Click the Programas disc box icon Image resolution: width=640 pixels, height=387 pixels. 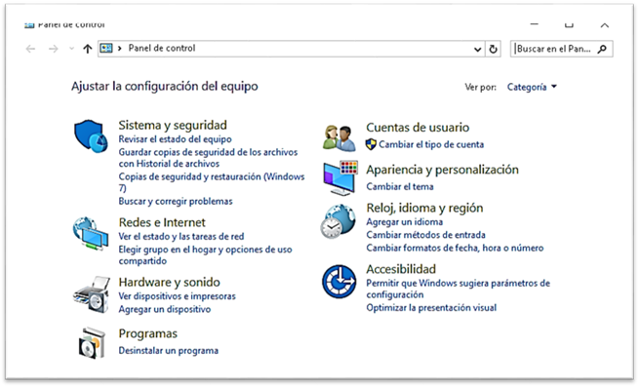click(x=92, y=343)
